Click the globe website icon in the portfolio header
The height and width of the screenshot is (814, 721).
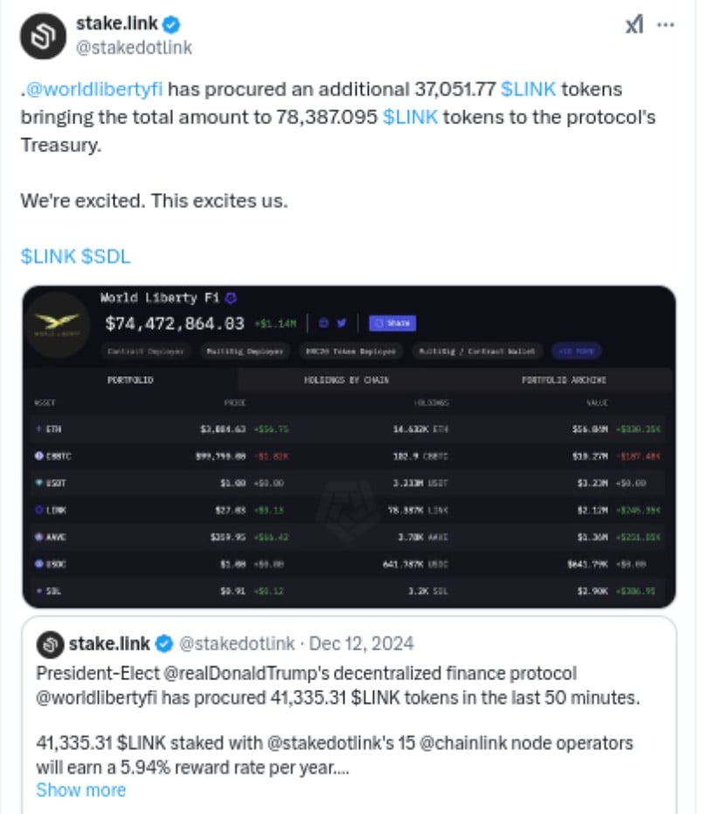(x=322, y=324)
